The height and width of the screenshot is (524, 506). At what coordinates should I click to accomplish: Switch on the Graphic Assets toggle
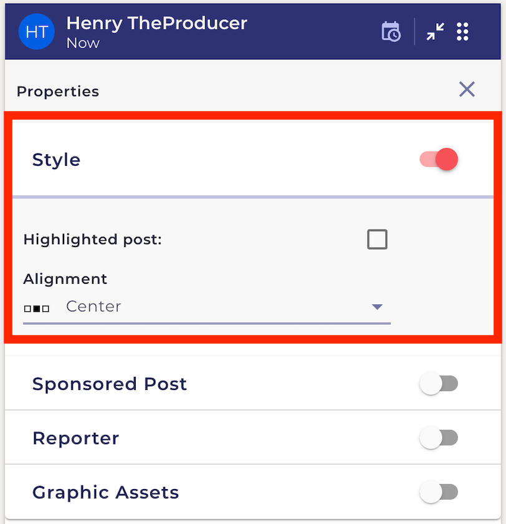[439, 492]
